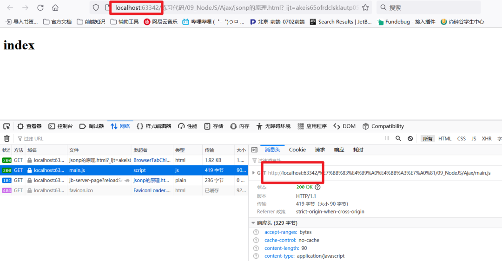502x261 pixels.
Task: Filter requests by CSS type
Action: click(x=462, y=138)
